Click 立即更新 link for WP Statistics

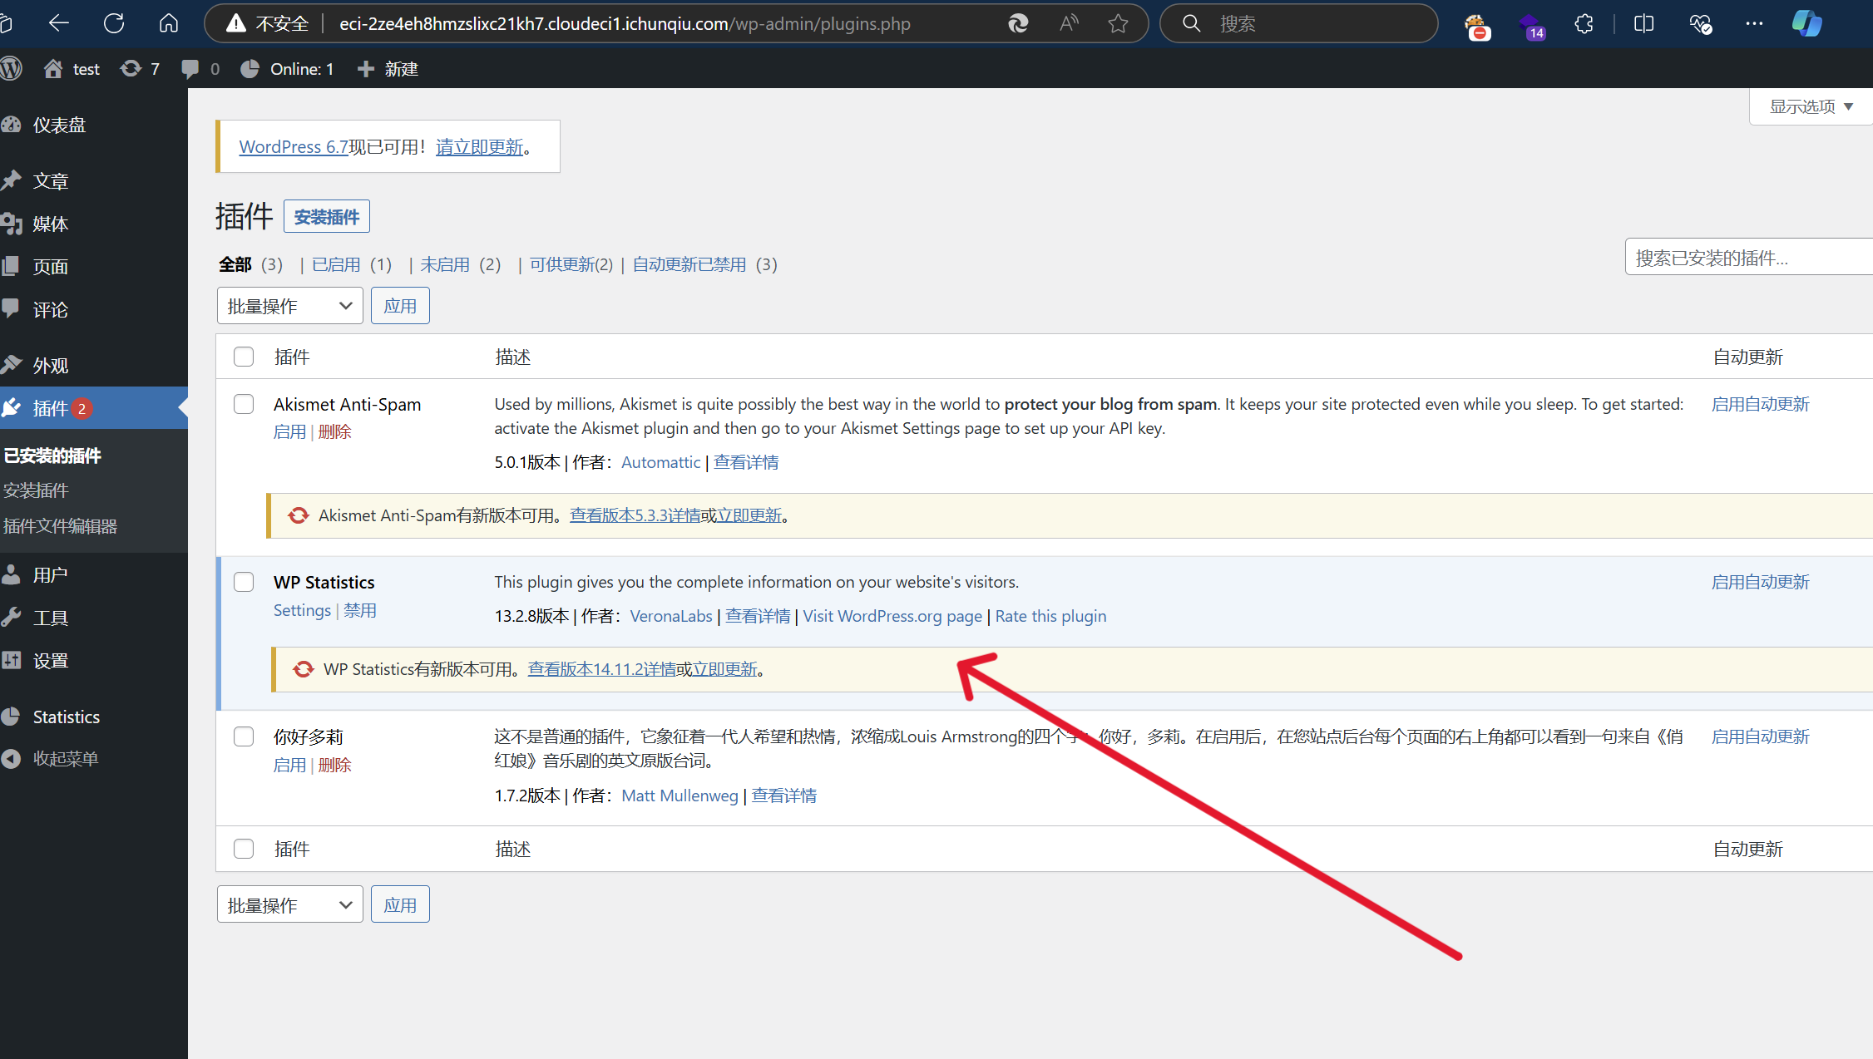pyautogui.click(x=724, y=669)
